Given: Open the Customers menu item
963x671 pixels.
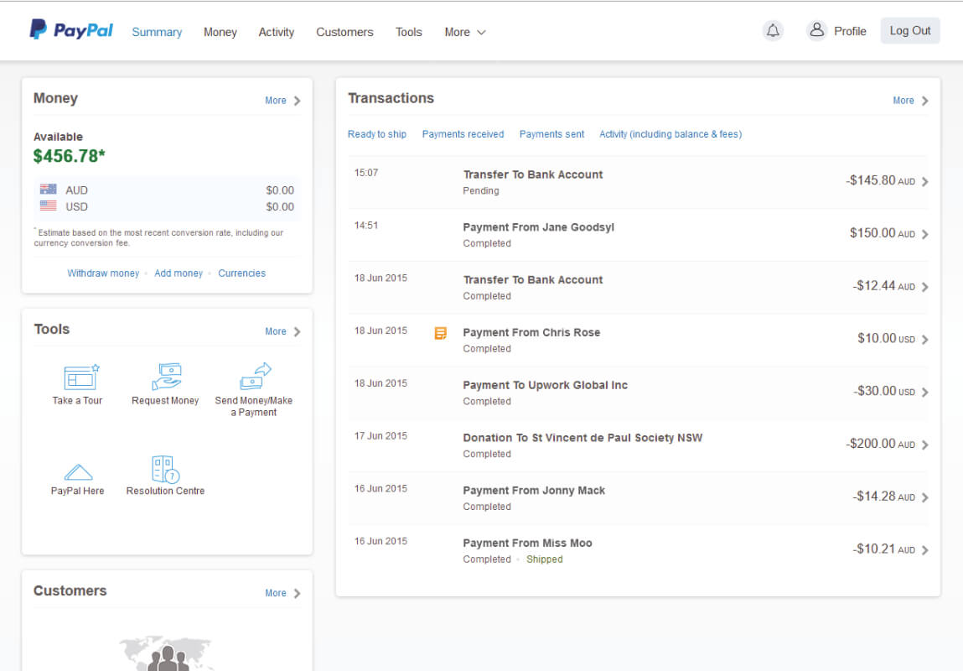Looking at the screenshot, I should [x=344, y=32].
